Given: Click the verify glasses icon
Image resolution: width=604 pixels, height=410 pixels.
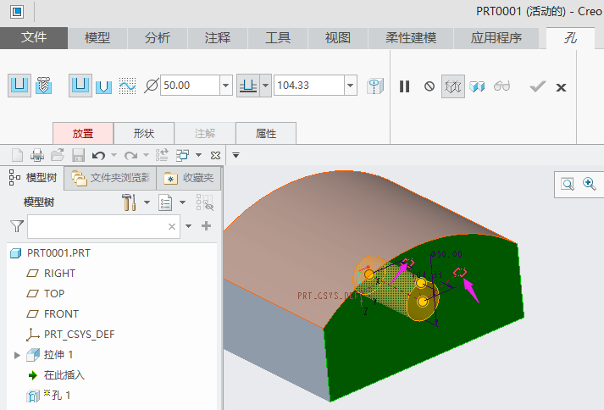Looking at the screenshot, I should (x=501, y=86).
